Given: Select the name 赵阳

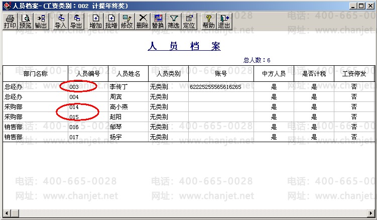Looking at the screenshot, I should (115, 117).
